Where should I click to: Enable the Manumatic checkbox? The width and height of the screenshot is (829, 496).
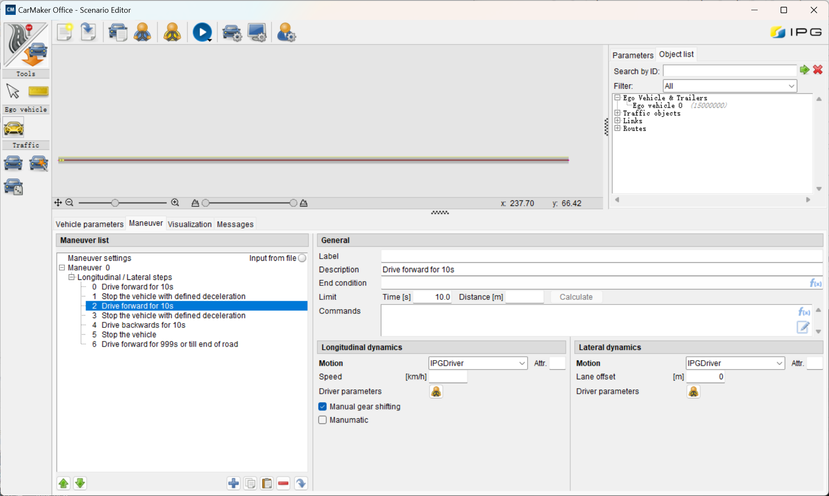point(323,420)
